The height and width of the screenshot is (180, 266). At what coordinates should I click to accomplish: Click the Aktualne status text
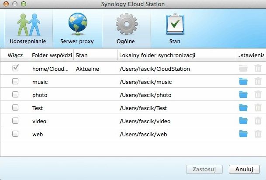[x=87, y=69]
